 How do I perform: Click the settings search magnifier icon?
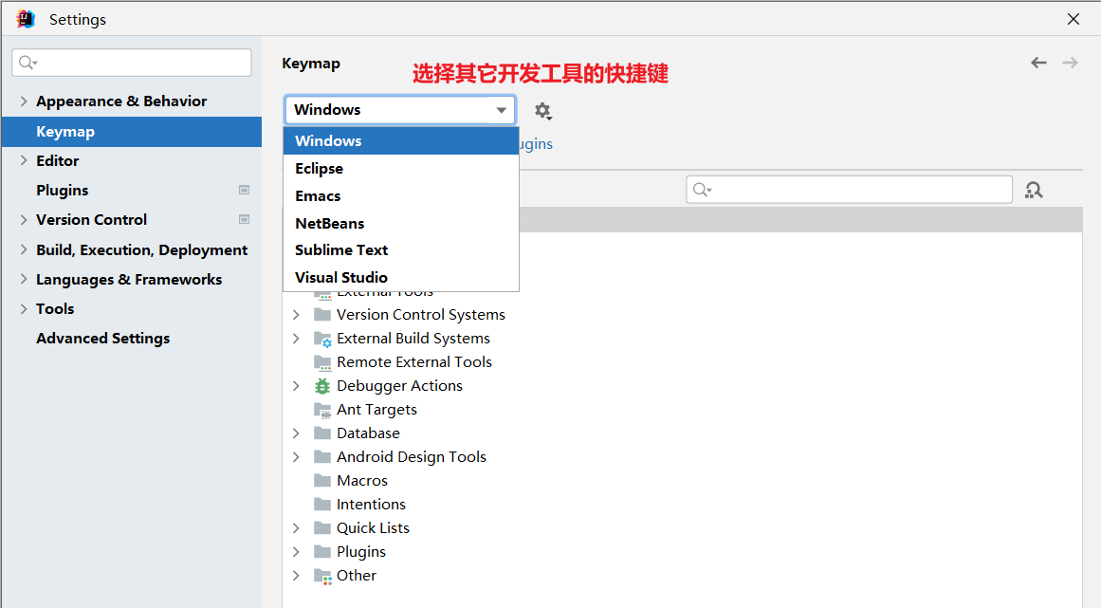point(28,63)
